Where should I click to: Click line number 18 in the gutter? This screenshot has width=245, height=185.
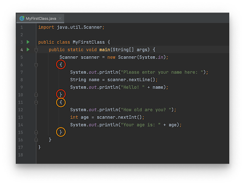tap(20, 155)
